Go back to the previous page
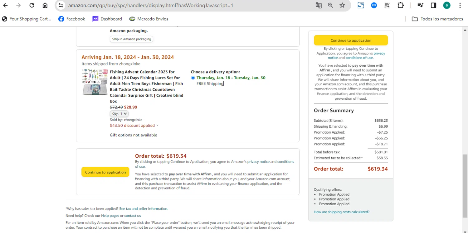Viewport: 468px width, 233px height. tap(5, 5)
